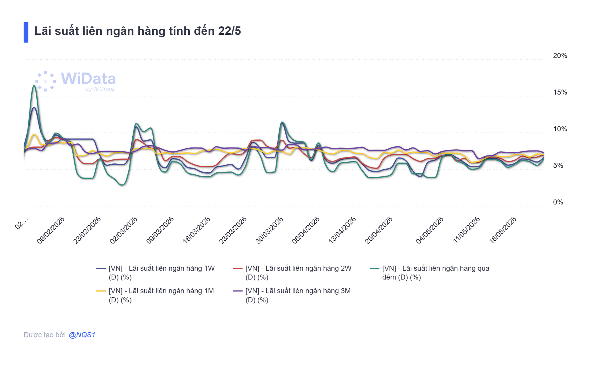This screenshot has width=591, height=373.
Task: Toggle the 2W interbank rate legend entry
Action: pos(292,273)
